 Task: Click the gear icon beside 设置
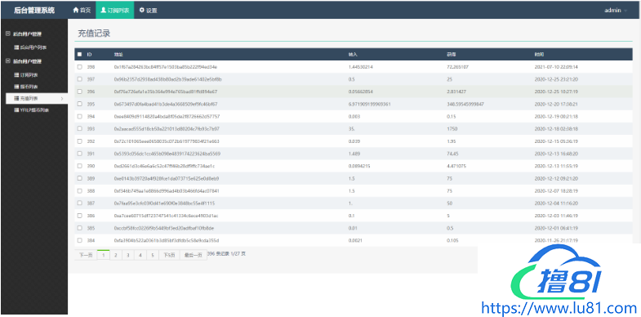pos(142,11)
